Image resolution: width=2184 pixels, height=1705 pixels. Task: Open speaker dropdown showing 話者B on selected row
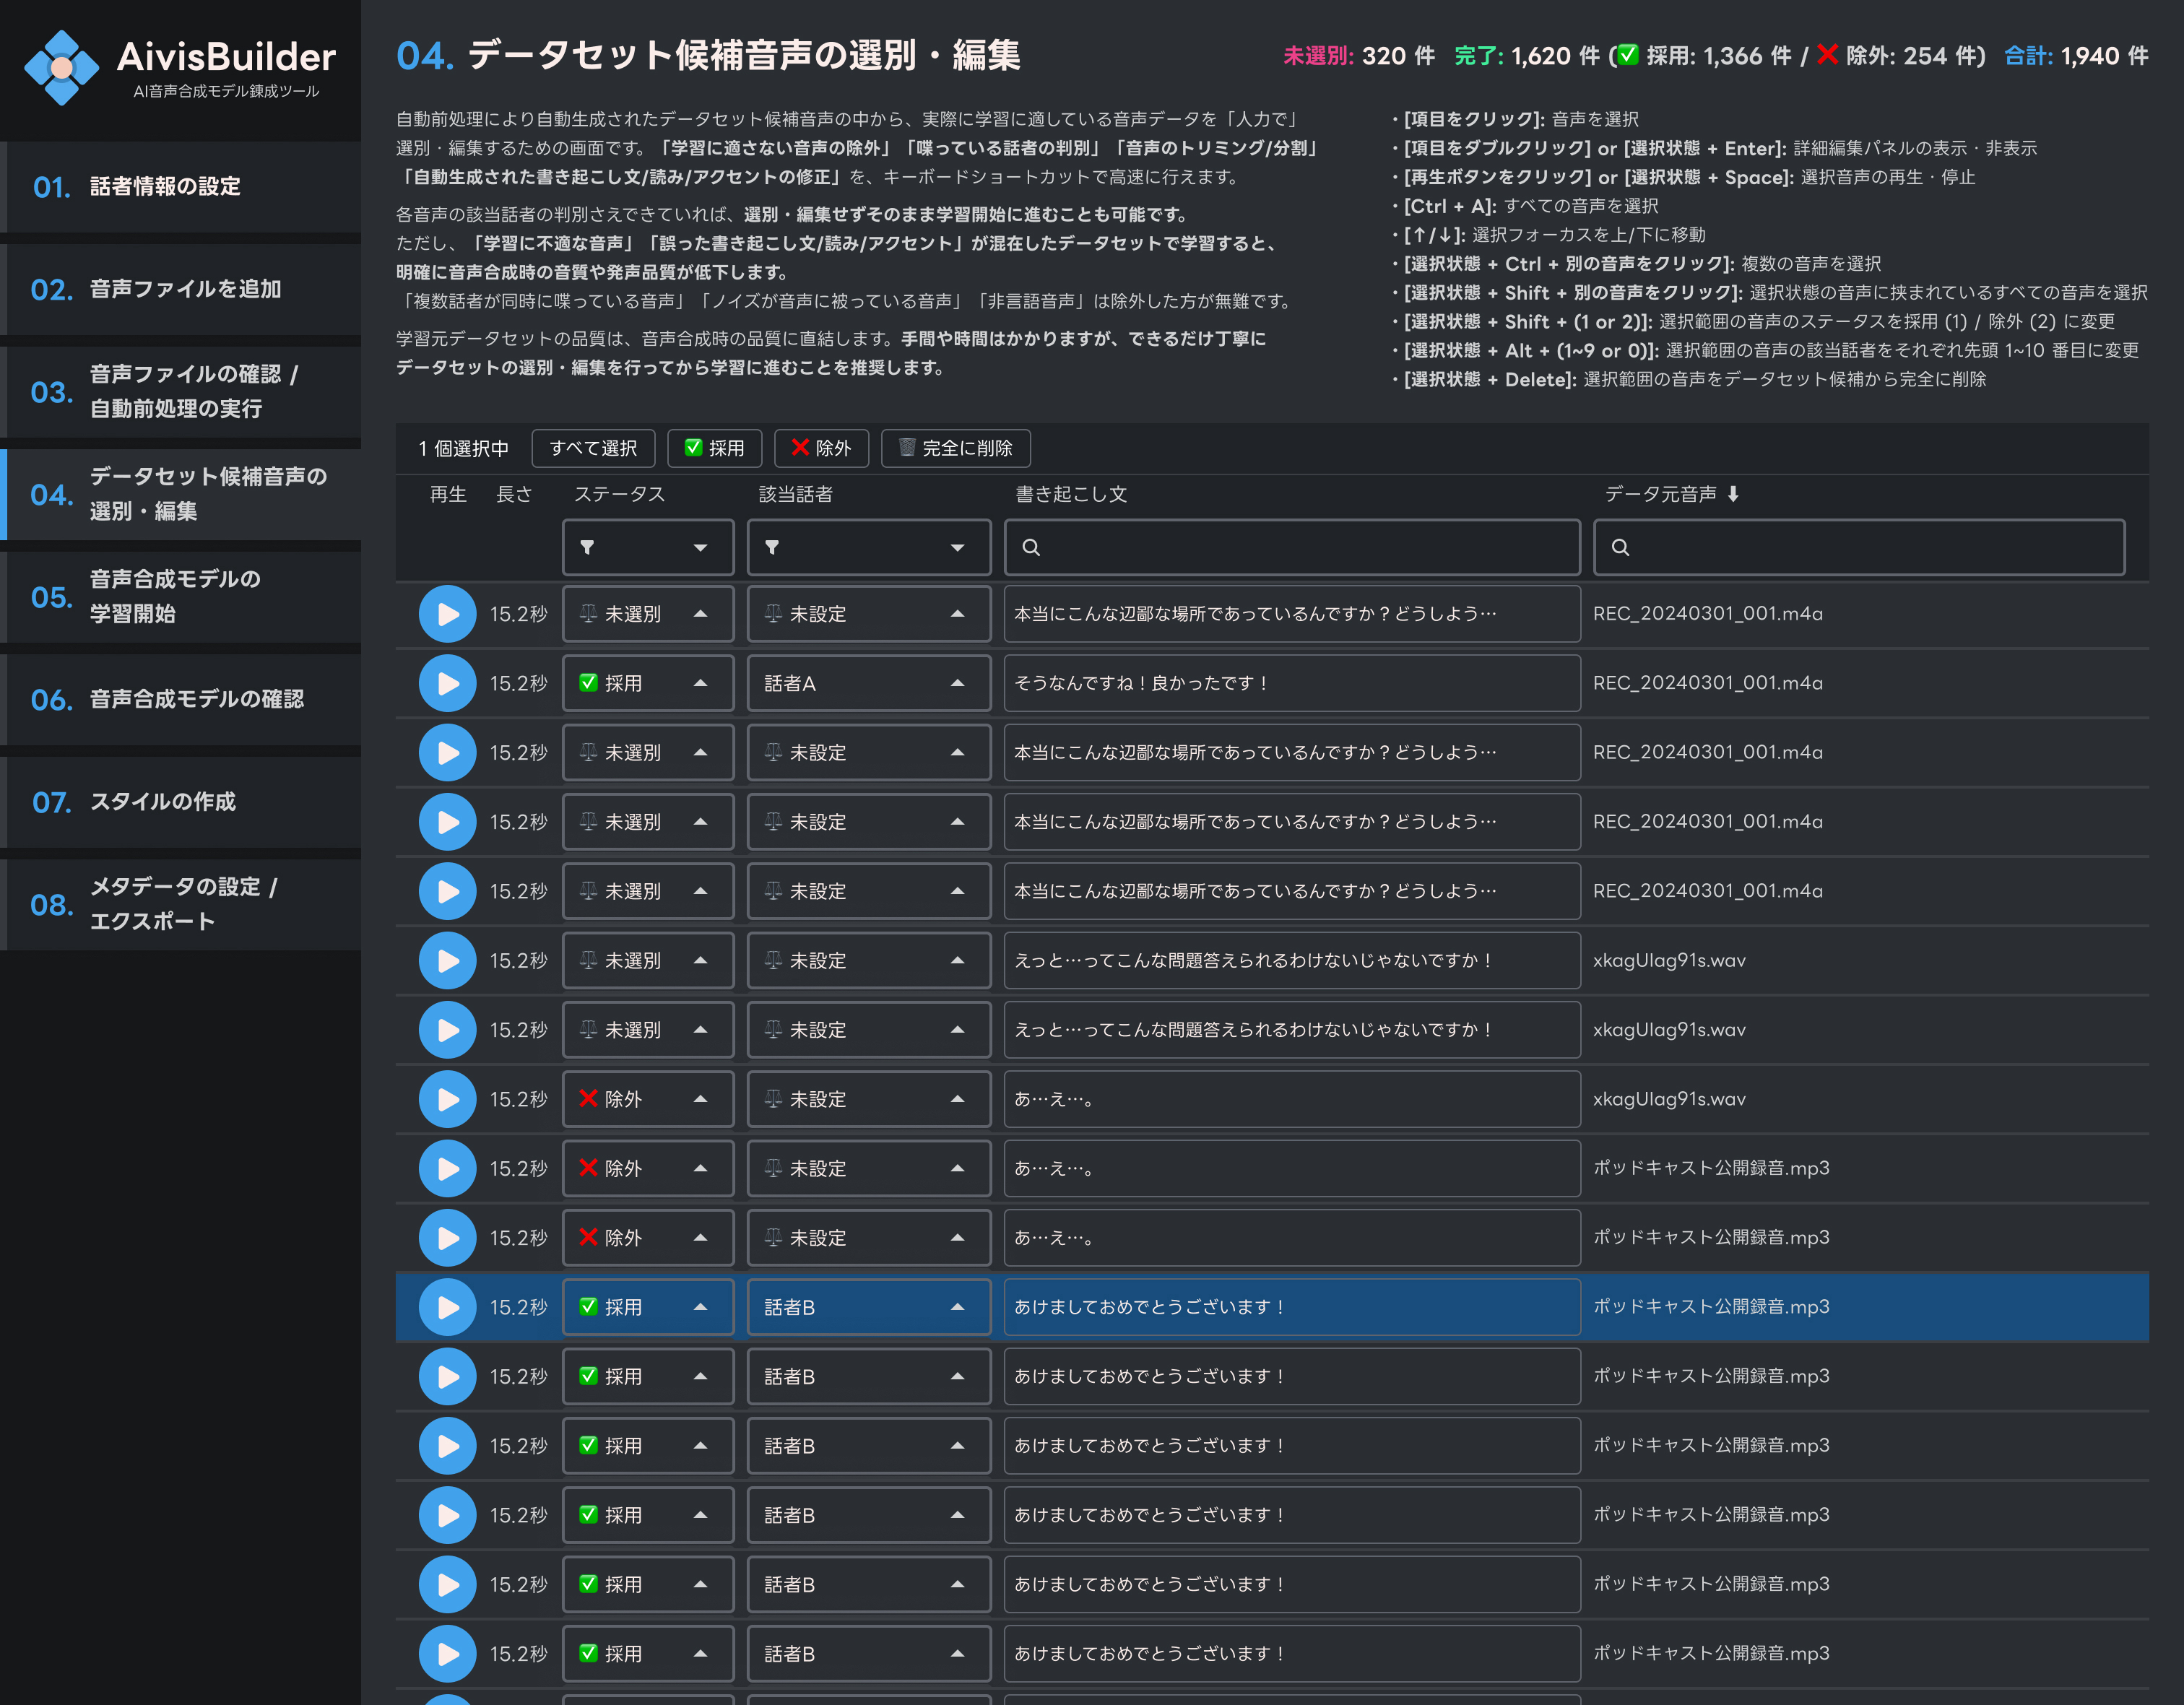coord(868,1307)
